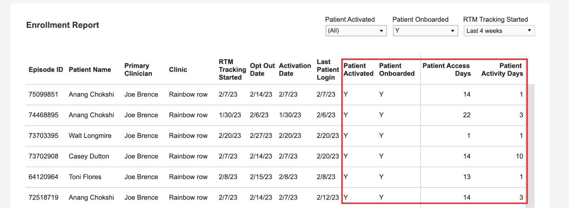Click patient name Toni Flores
This screenshot has height=208, width=569.
(x=85, y=177)
